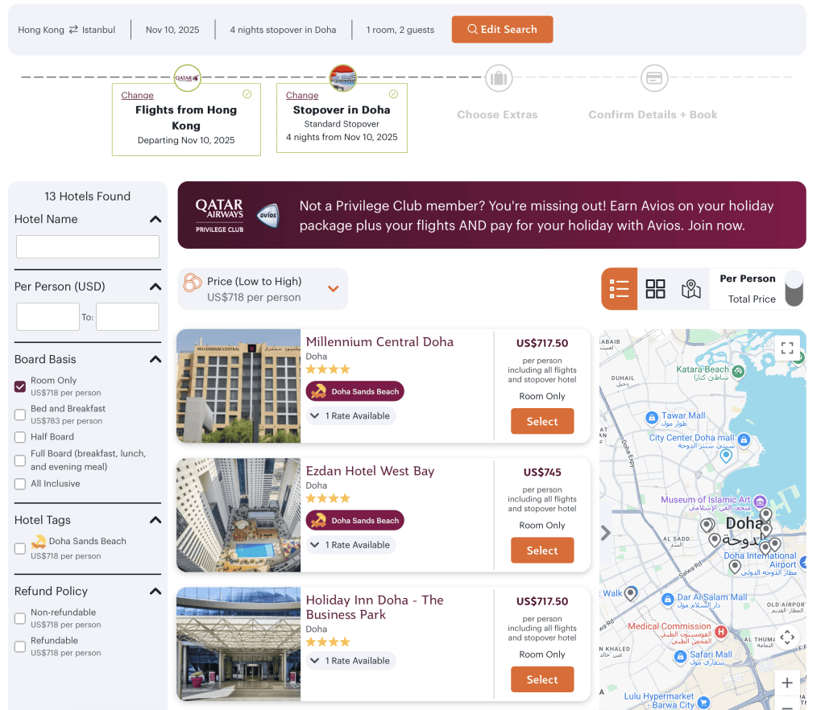Click the Qatar Airways flight step icon

click(187, 78)
